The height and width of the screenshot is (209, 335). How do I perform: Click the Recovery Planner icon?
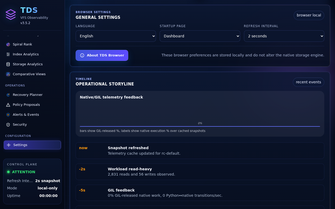point(8,95)
